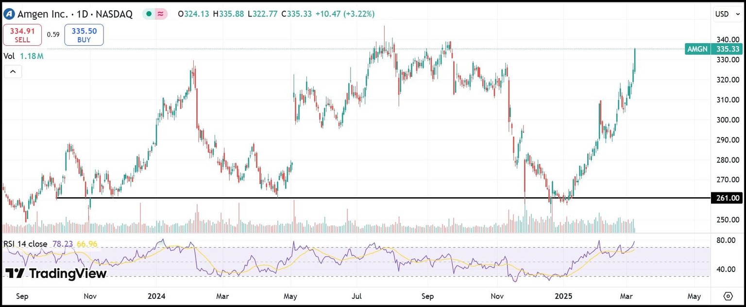Select the 261.00 horizontal line price label
This screenshot has width=746, height=307.
coord(728,198)
